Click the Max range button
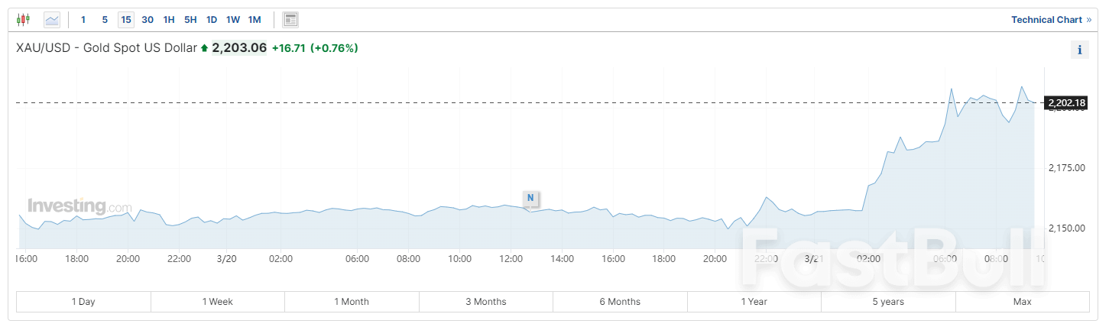This screenshot has width=1109, height=327. pos(1022,302)
